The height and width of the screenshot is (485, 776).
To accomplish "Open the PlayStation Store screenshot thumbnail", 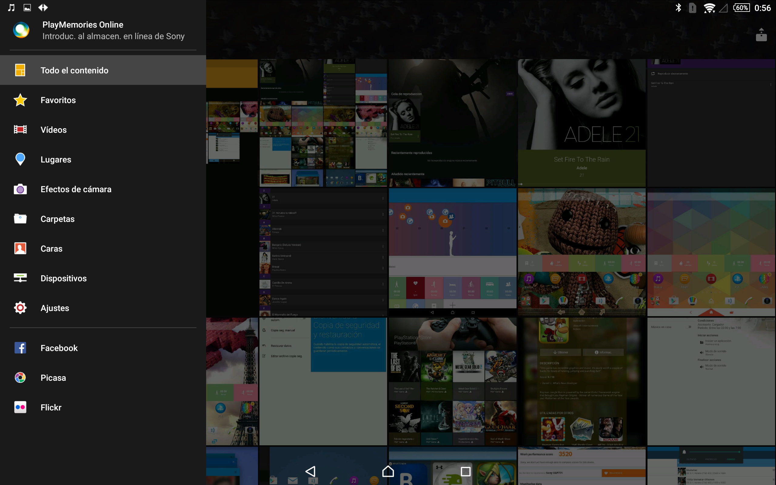I will [452, 381].
